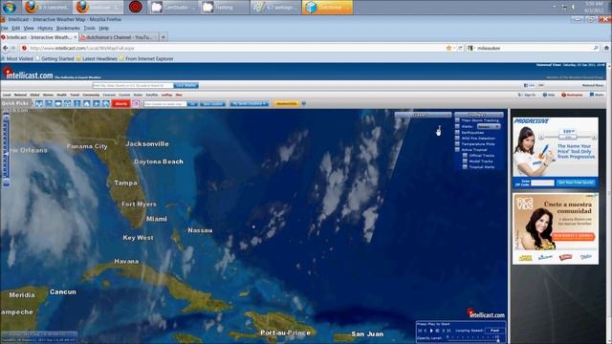
Task: Step forward one animation frame
Action: [x=444, y=331]
